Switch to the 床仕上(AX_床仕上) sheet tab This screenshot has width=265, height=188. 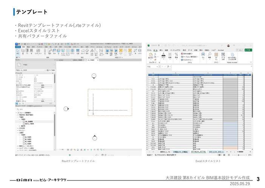(216, 152)
